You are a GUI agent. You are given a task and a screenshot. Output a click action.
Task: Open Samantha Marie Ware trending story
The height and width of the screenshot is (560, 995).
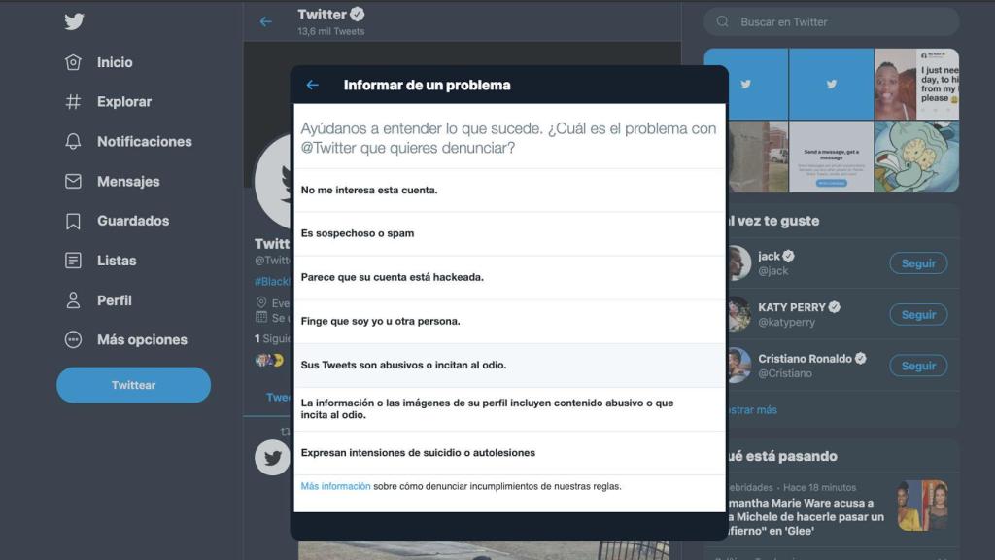tap(806, 517)
